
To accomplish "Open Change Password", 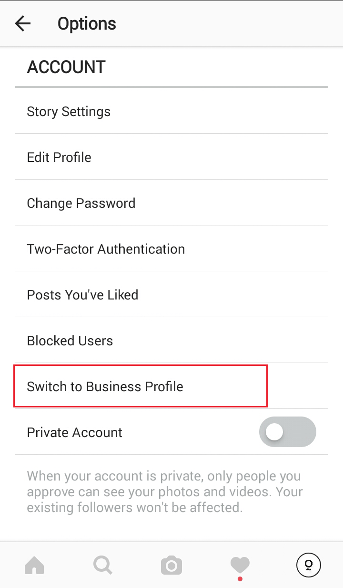I will pyautogui.click(x=81, y=203).
